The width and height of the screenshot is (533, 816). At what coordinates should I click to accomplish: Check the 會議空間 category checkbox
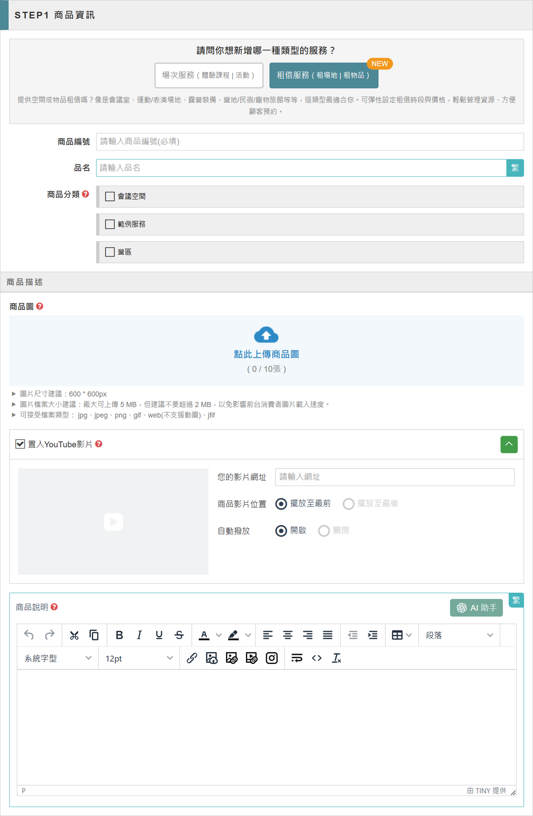pyautogui.click(x=110, y=196)
